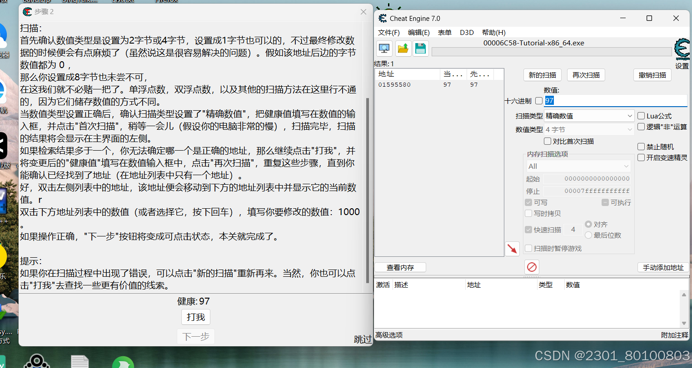Open the scan type dropdown
Viewport: 692px width, 368px height.
coord(589,116)
